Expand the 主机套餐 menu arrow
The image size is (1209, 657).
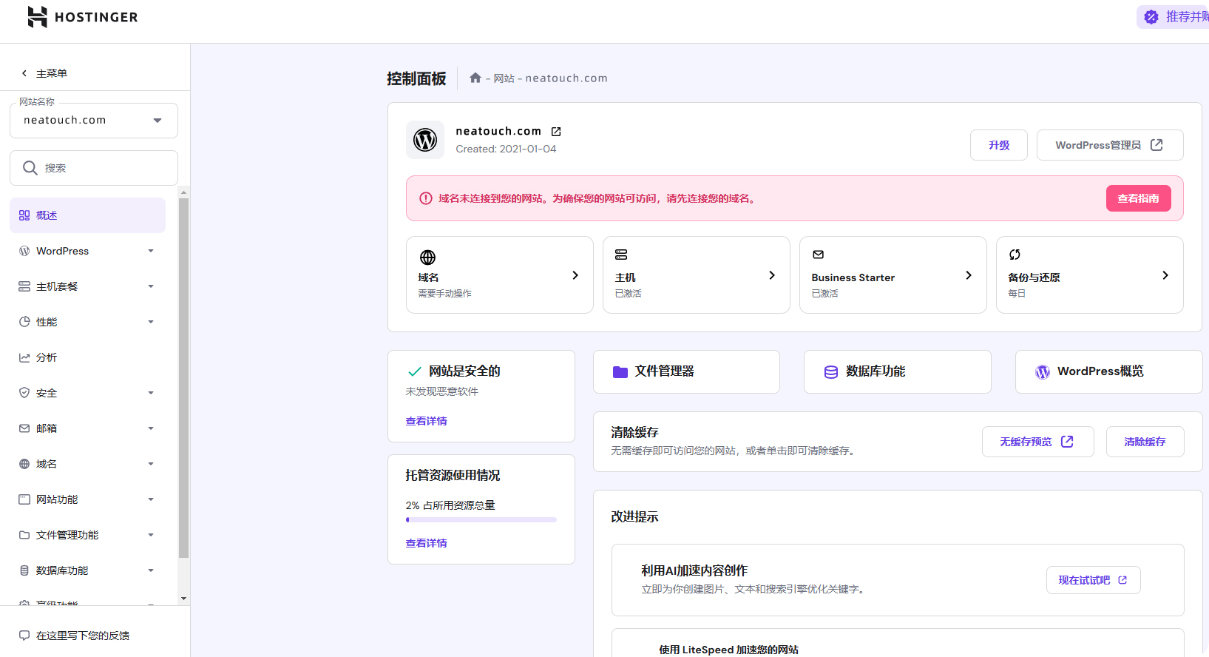coord(151,286)
